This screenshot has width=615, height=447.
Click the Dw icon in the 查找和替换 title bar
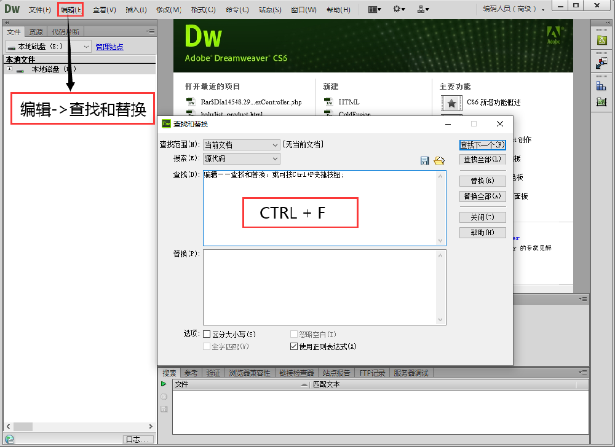pyautogui.click(x=166, y=123)
